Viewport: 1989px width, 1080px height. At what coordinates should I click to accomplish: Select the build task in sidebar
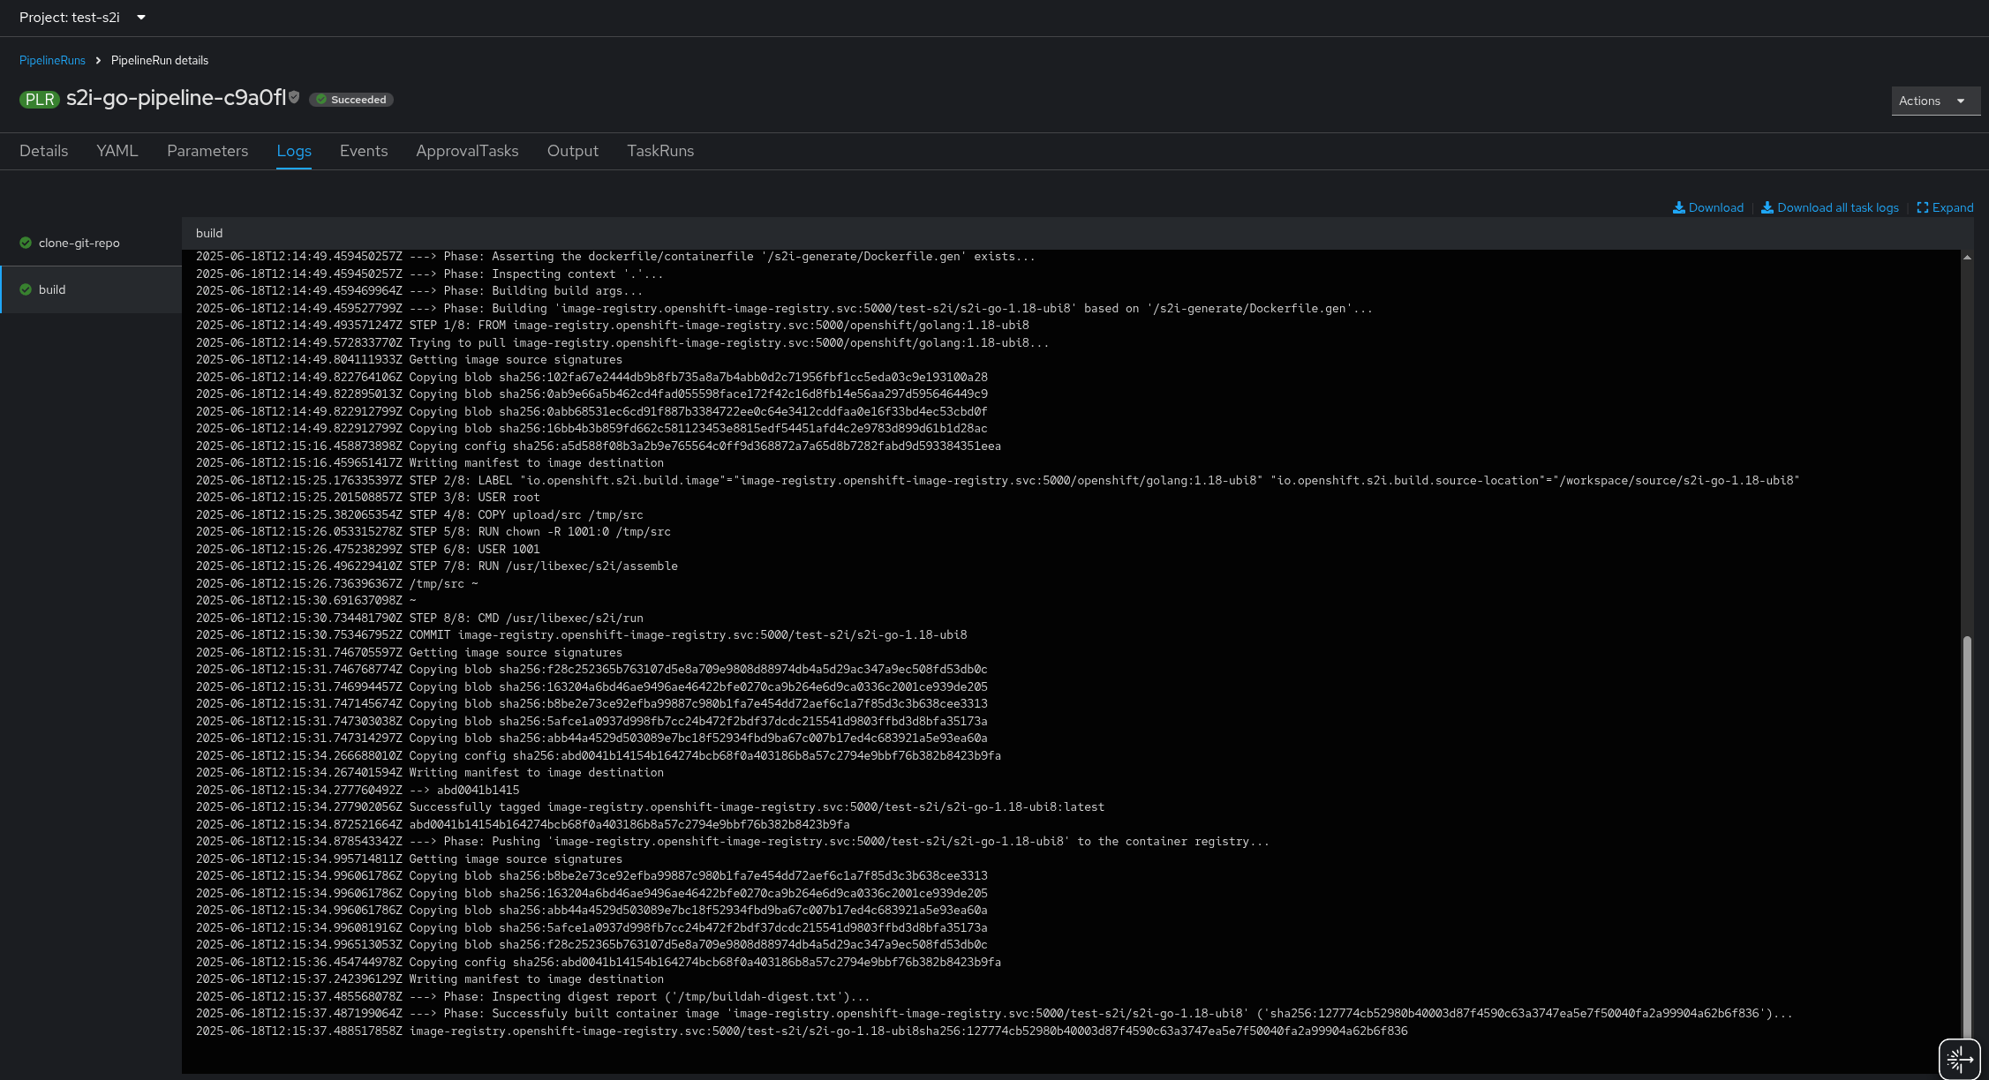52,289
